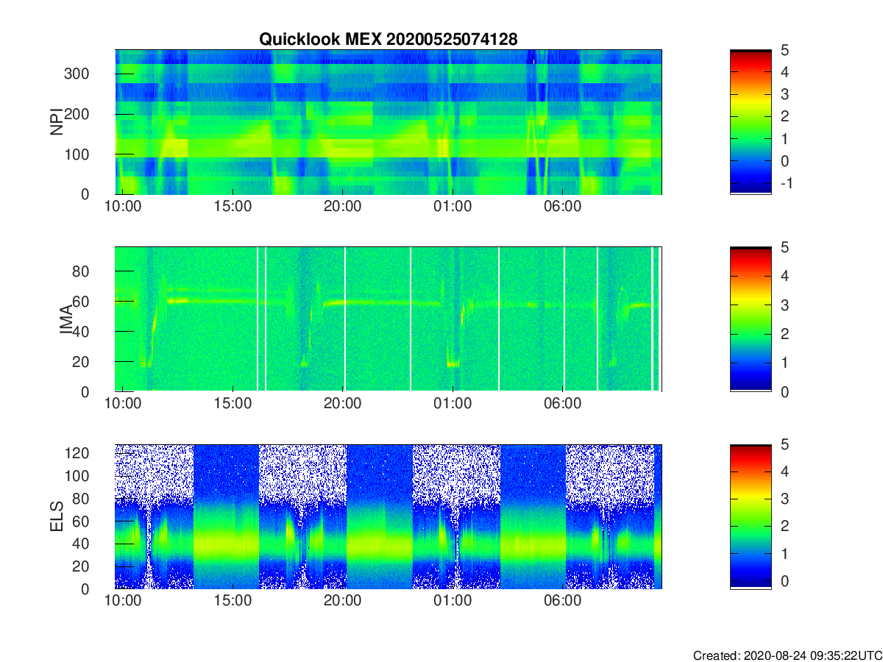
Task: Click the NPI plot's 20:00 time tick label
Action: coord(343,207)
